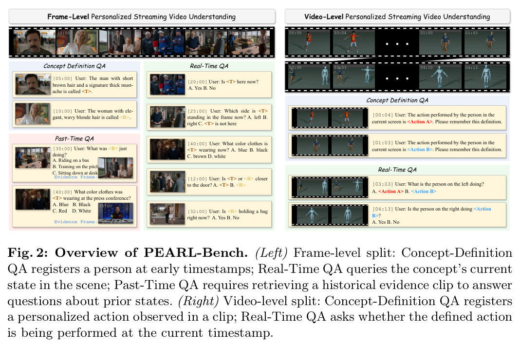Click the [10:00] concept definition text for <R>
520x347 pixels.
(x=93, y=114)
